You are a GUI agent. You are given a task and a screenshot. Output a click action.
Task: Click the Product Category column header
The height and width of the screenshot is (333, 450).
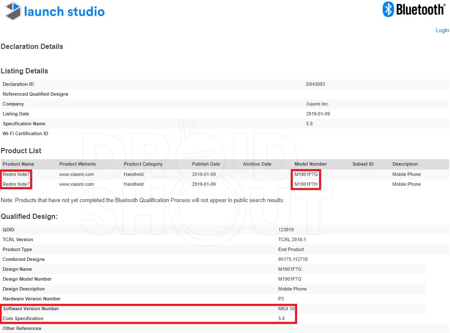pyautogui.click(x=143, y=164)
